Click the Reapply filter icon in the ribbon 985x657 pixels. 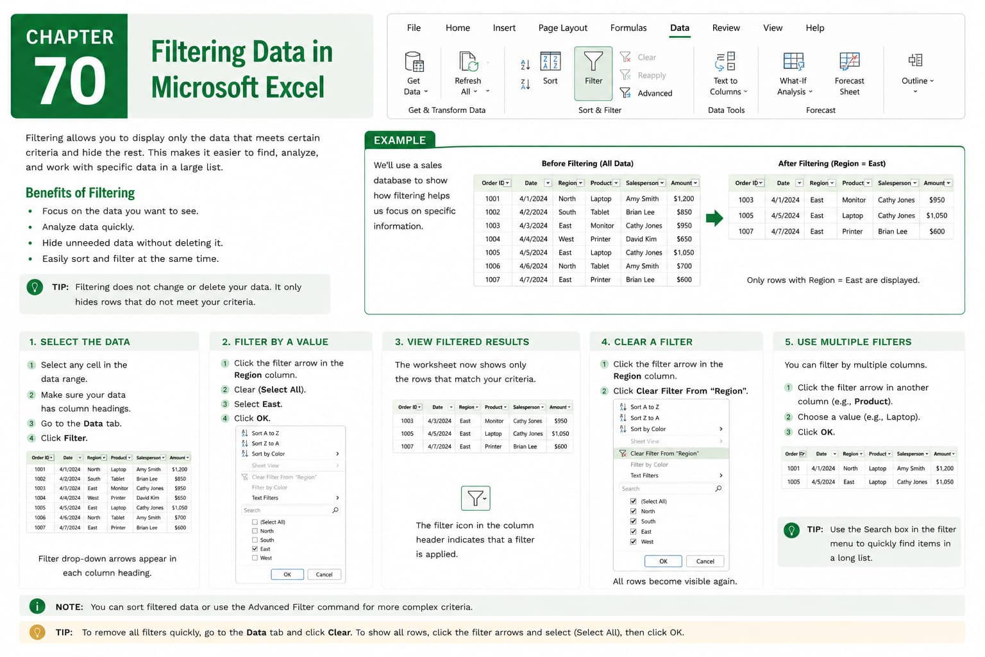pyautogui.click(x=625, y=75)
